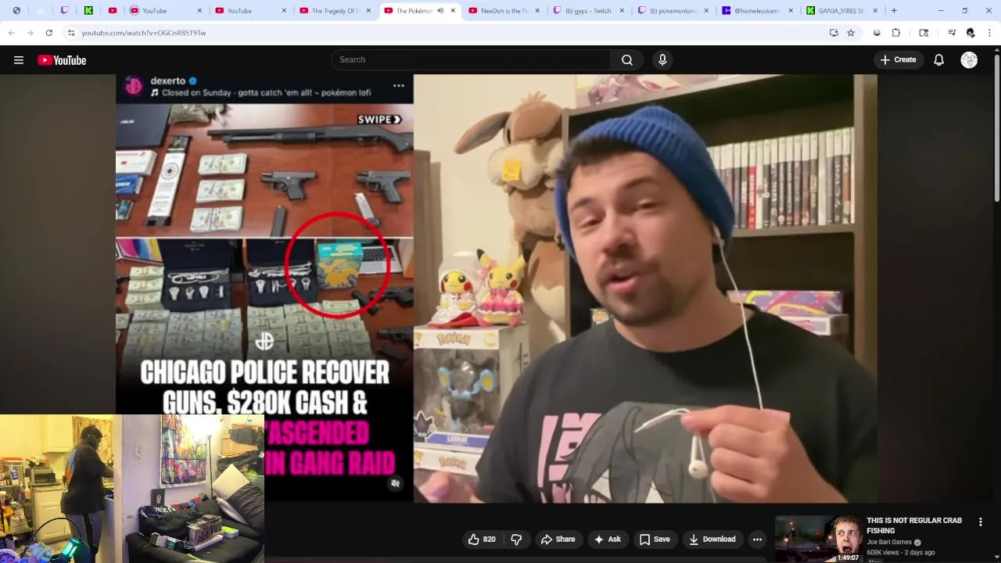
Task: Switch to '@homelesskam' tab
Action: click(758, 11)
